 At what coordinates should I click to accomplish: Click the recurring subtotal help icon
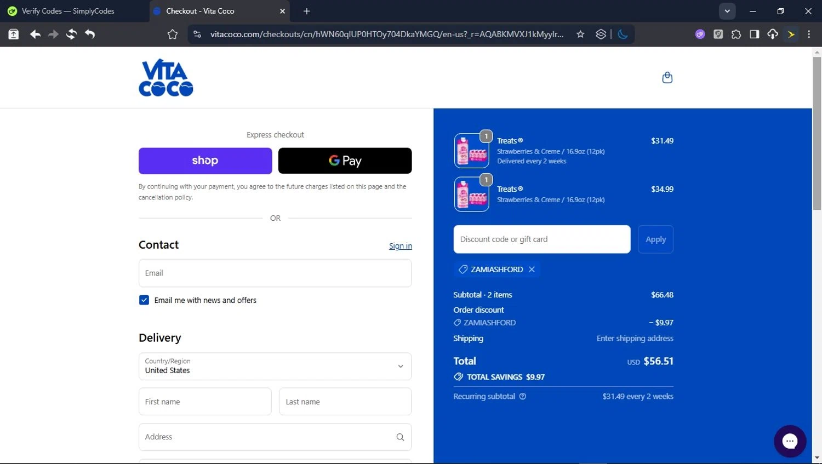[x=523, y=396]
